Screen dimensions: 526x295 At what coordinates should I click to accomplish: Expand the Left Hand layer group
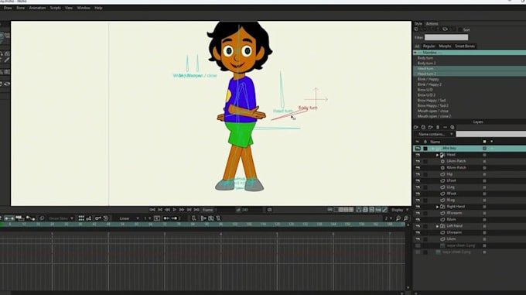[x=437, y=226]
